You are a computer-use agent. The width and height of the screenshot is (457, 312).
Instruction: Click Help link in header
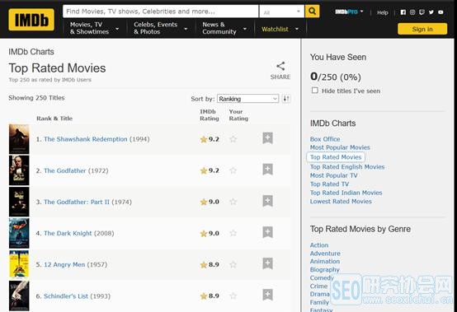click(383, 12)
